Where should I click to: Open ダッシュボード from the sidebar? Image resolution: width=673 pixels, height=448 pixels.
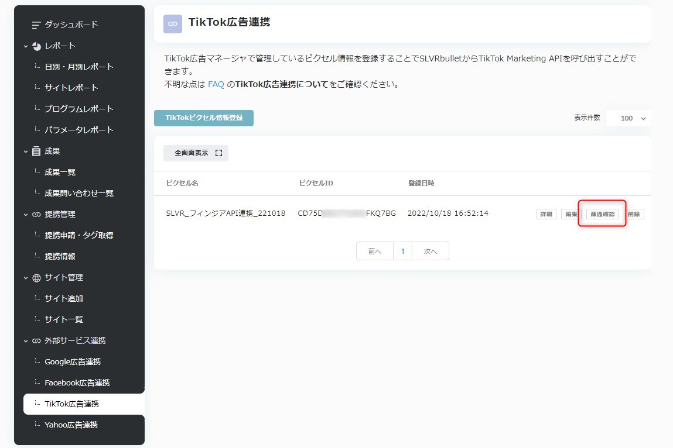click(x=71, y=25)
